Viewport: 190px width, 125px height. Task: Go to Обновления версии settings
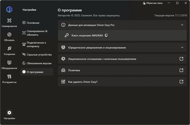[39, 63]
